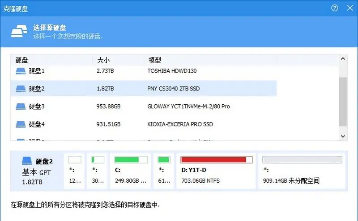Click the disk icon next to 硬盘2 row
This screenshot has height=221, width=358.
(21, 89)
